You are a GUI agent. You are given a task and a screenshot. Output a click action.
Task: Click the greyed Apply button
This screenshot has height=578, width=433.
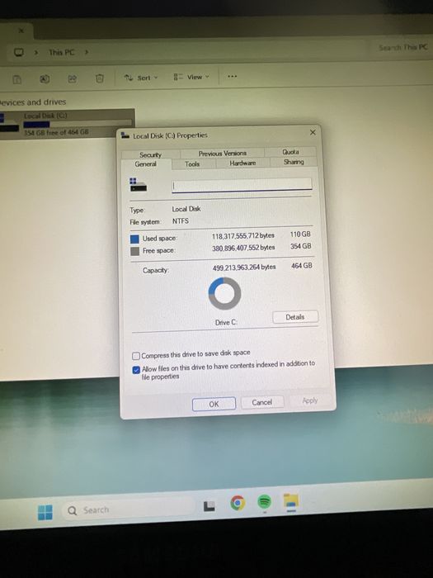(x=309, y=400)
